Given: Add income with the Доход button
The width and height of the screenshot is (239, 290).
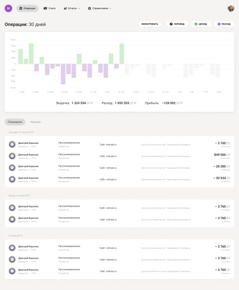Looking at the screenshot, I should tap(201, 24).
